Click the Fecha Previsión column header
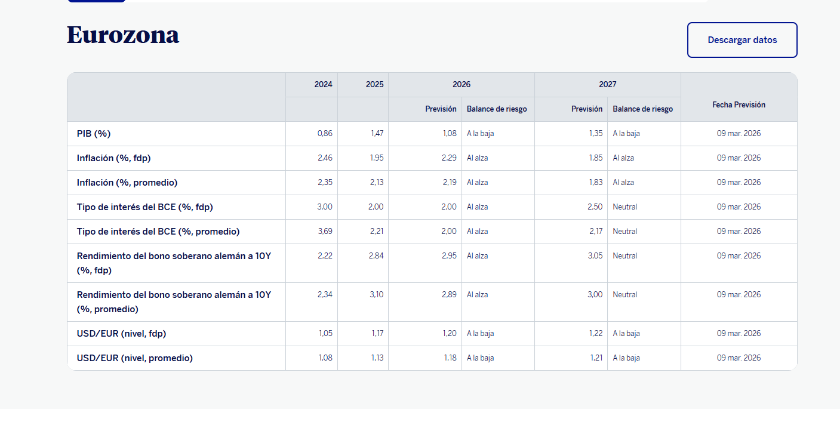This screenshot has height=425, width=840. [739, 104]
